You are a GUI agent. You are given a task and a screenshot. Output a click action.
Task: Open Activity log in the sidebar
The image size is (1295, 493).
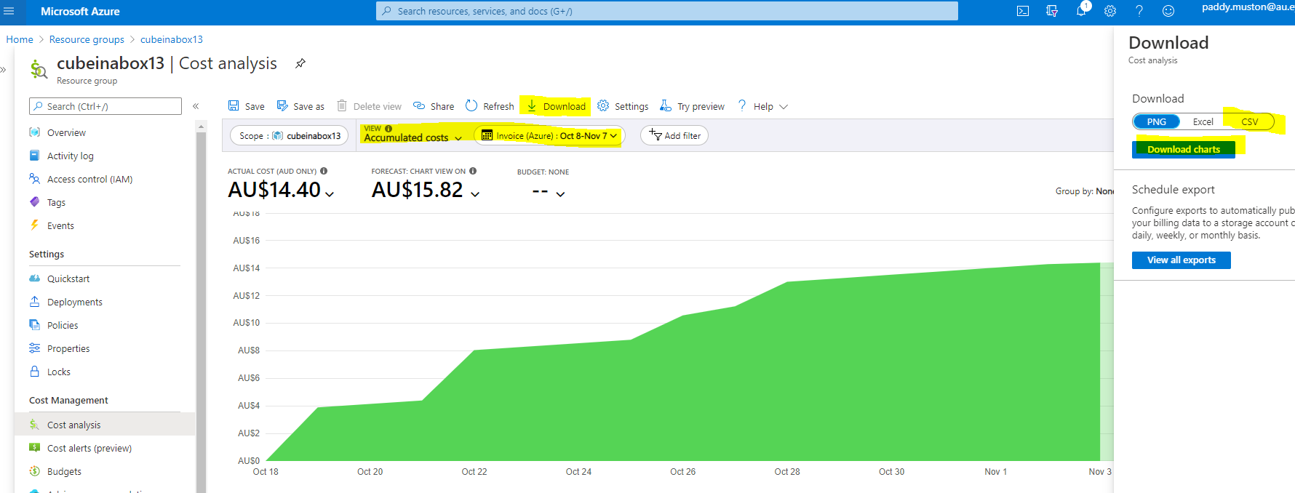coord(70,156)
